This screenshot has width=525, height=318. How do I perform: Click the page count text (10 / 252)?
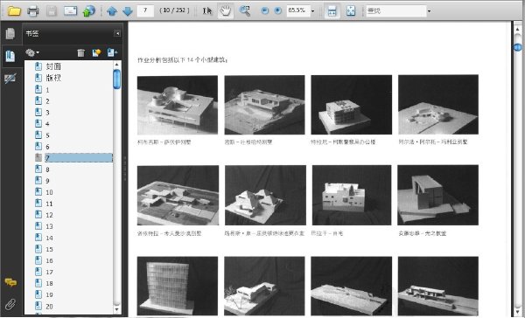point(174,10)
